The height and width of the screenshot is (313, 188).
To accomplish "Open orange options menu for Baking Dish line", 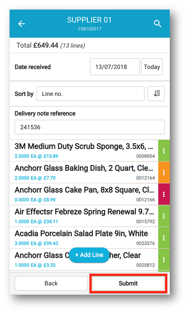I will pos(164,172).
